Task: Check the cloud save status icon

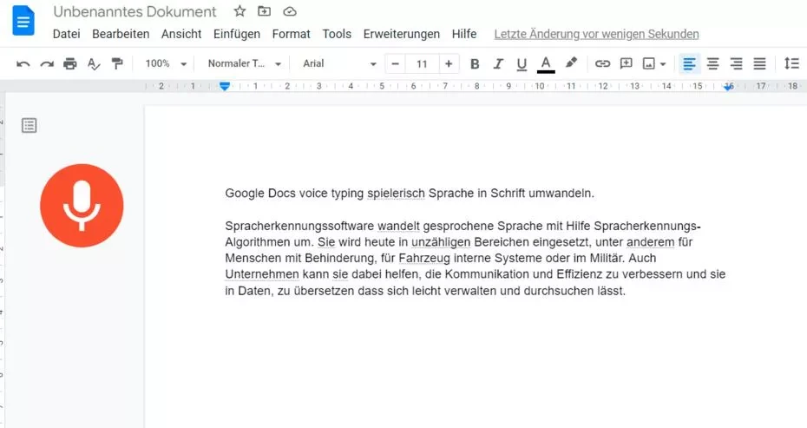Action: [290, 11]
